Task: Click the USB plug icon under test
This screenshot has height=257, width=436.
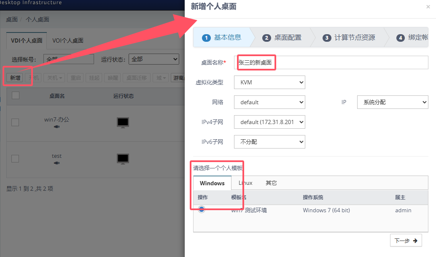Action: 57,163
